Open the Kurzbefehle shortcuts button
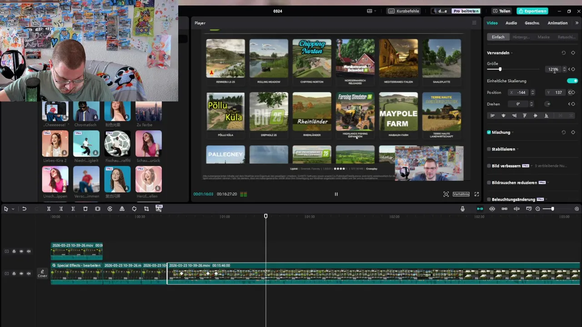The height and width of the screenshot is (327, 582). pyautogui.click(x=404, y=11)
